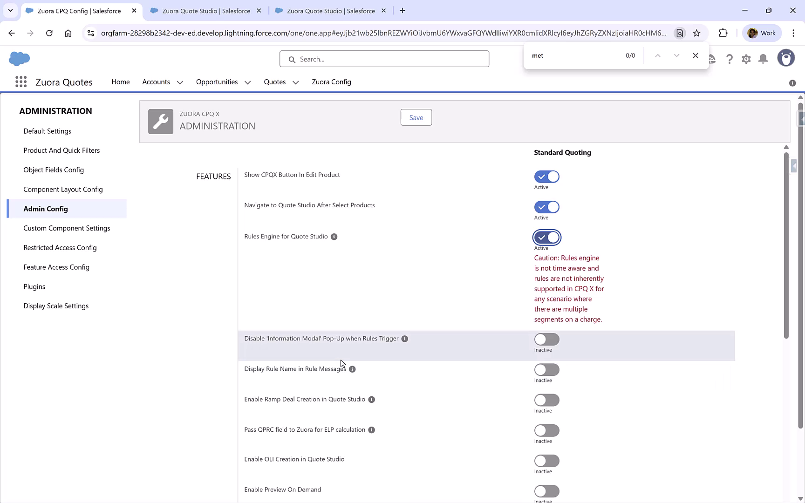Open Setup via the gear icon

pyautogui.click(x=746, y=59)
